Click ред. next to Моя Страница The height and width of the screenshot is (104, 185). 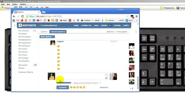pos(35,31)
